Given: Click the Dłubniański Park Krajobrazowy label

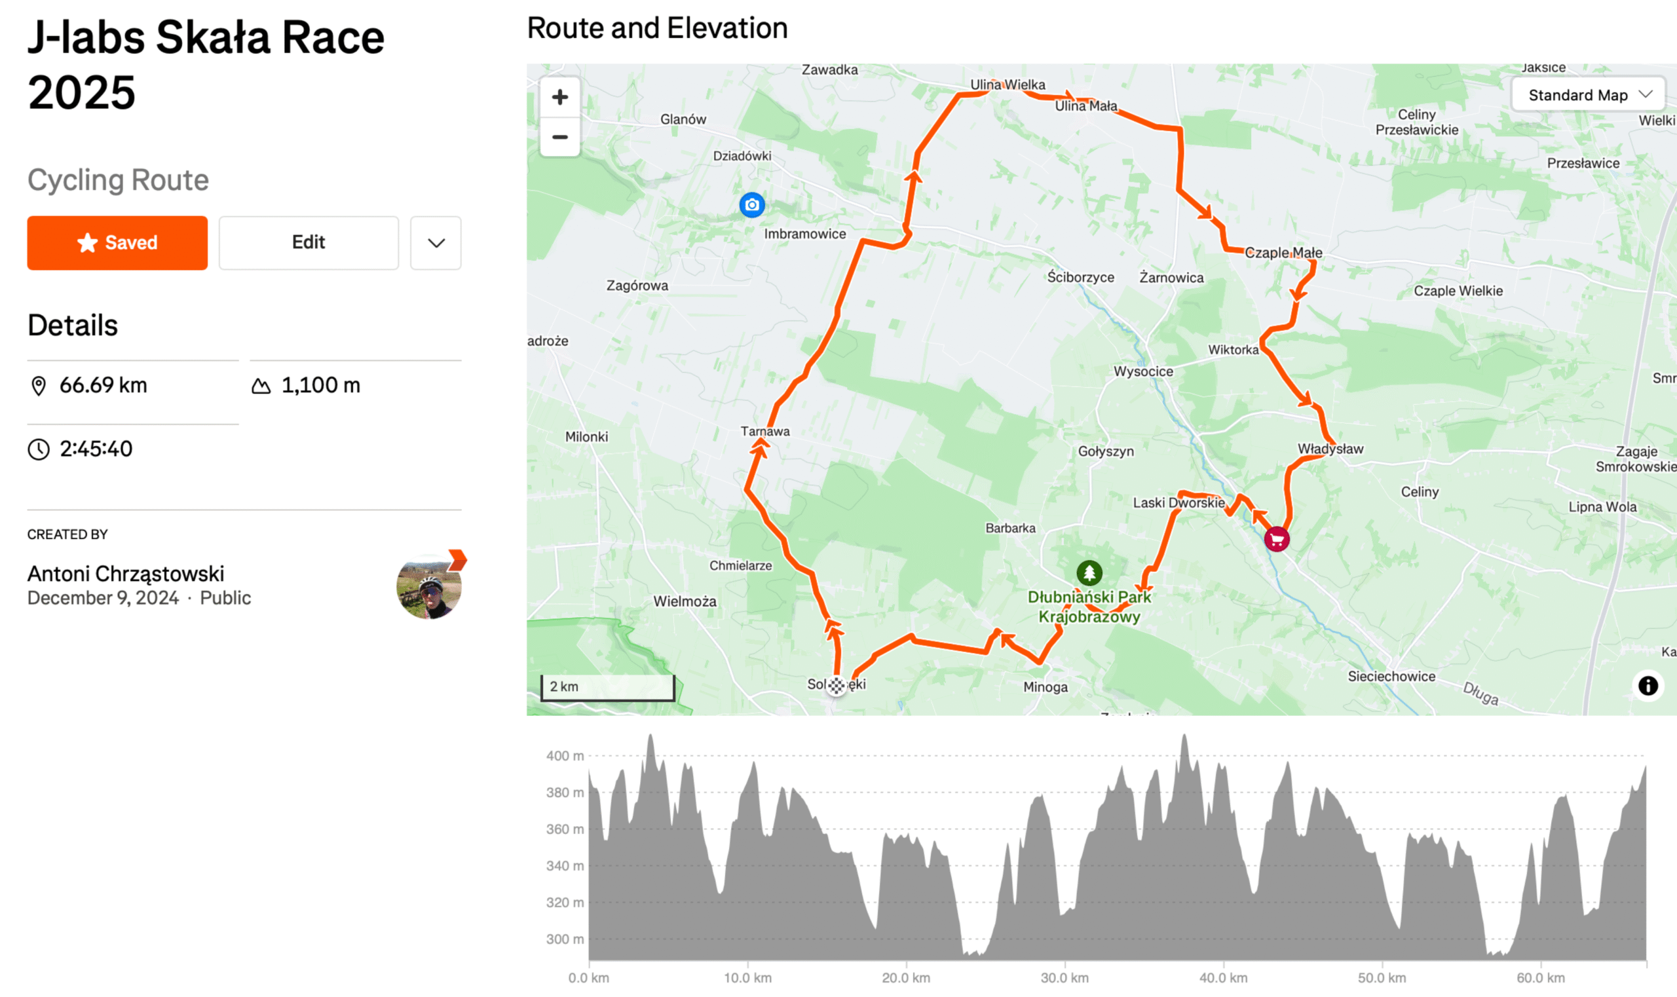Looking at the screenshot, I should [x=1089, y=607].
